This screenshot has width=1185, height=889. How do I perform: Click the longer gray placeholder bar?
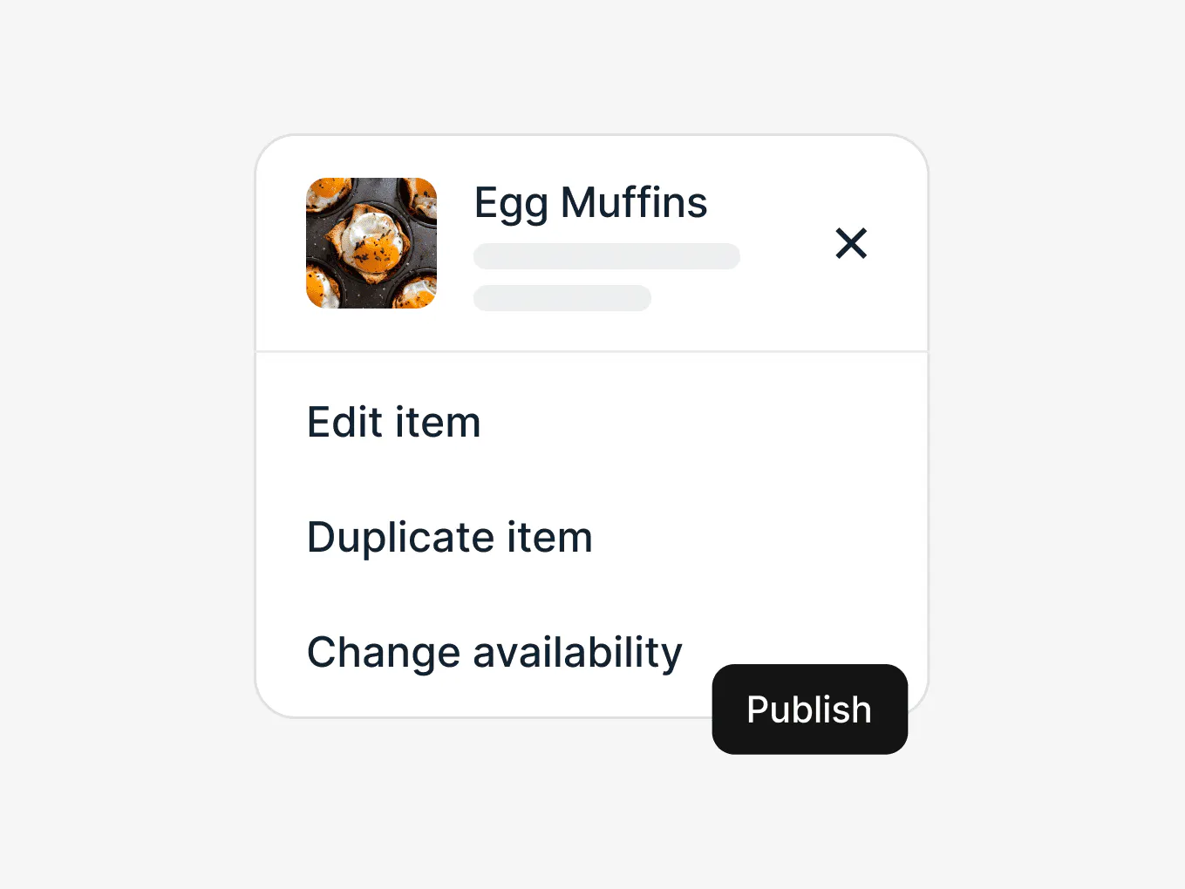[x=607, y=256]
